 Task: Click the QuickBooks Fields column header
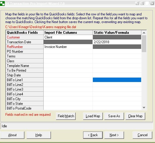[x=25, y=33]
